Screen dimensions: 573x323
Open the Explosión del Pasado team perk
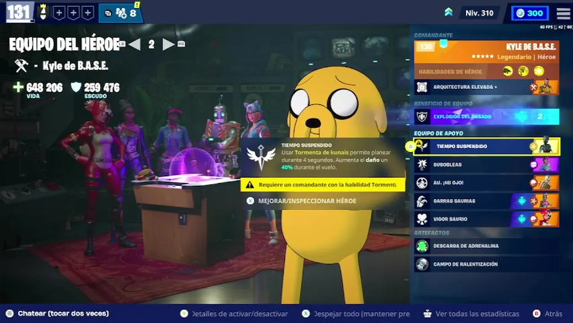pos(486,117)
